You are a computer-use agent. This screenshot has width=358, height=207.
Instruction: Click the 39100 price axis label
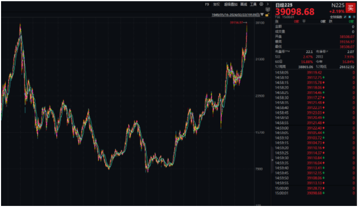coord(260,23)
